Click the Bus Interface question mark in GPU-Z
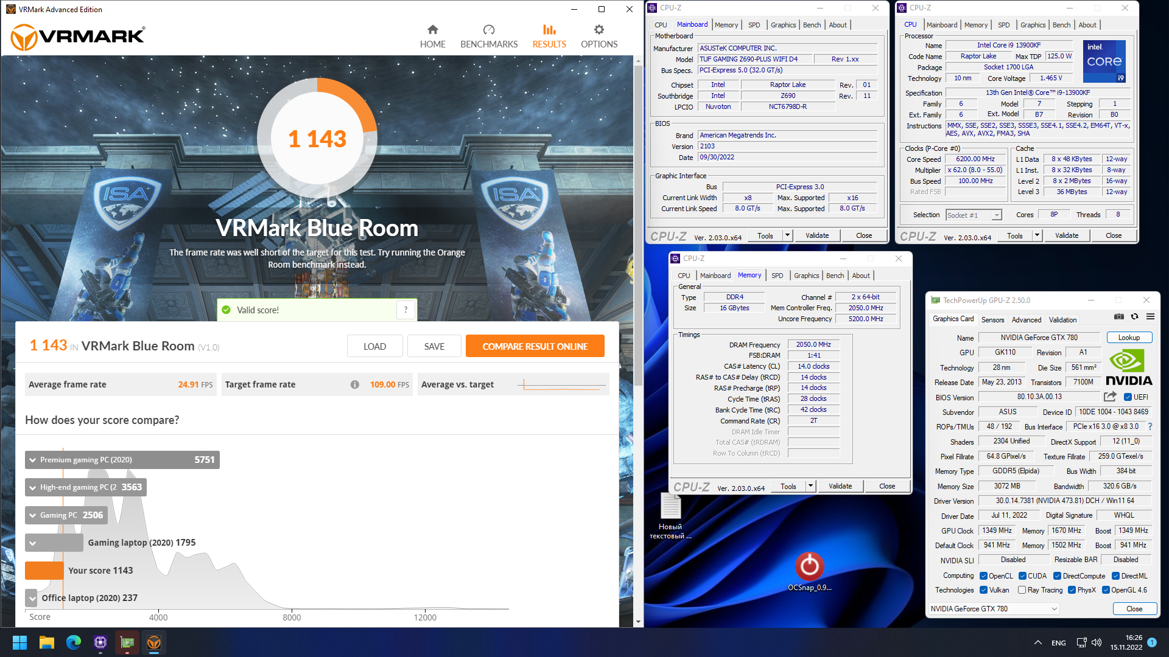 pos(1150,426)
